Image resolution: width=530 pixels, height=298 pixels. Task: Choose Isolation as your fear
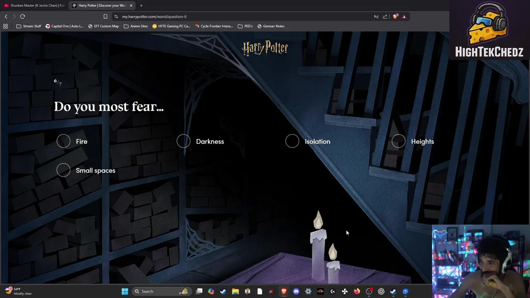click(292, 142)
